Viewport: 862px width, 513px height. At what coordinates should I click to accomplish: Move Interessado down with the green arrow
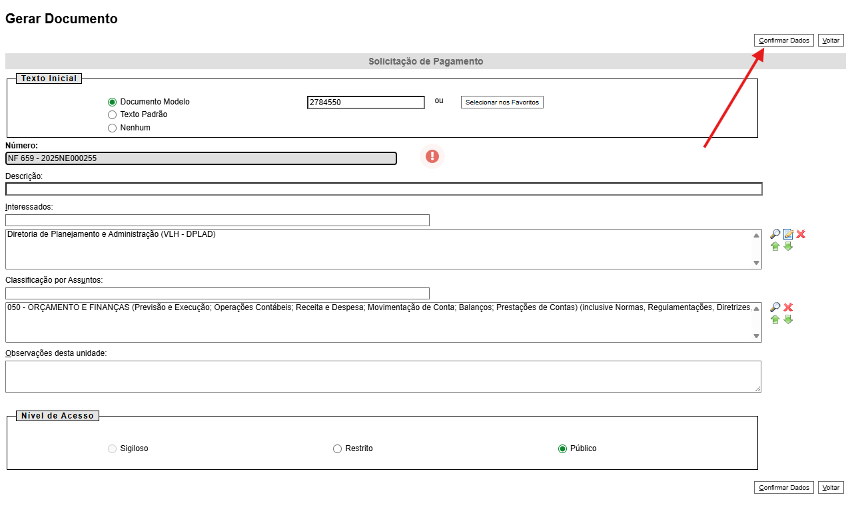point(788,246)
